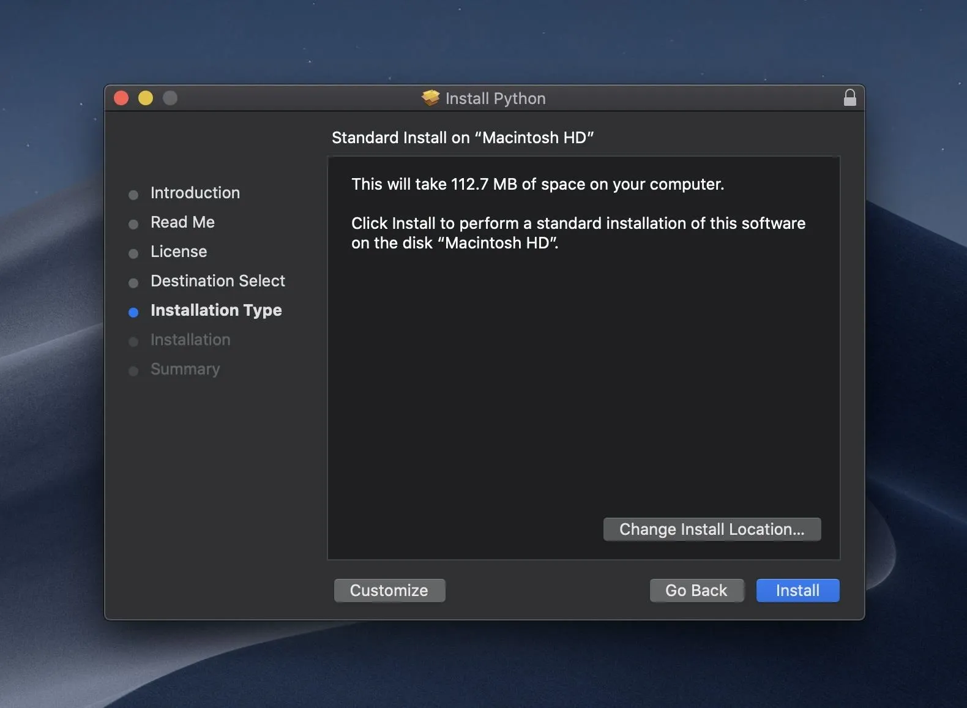This screenshot has height=708, width=967.
Task: Click the "Click Install to perform" instruction text
Action: pos(578,233)
